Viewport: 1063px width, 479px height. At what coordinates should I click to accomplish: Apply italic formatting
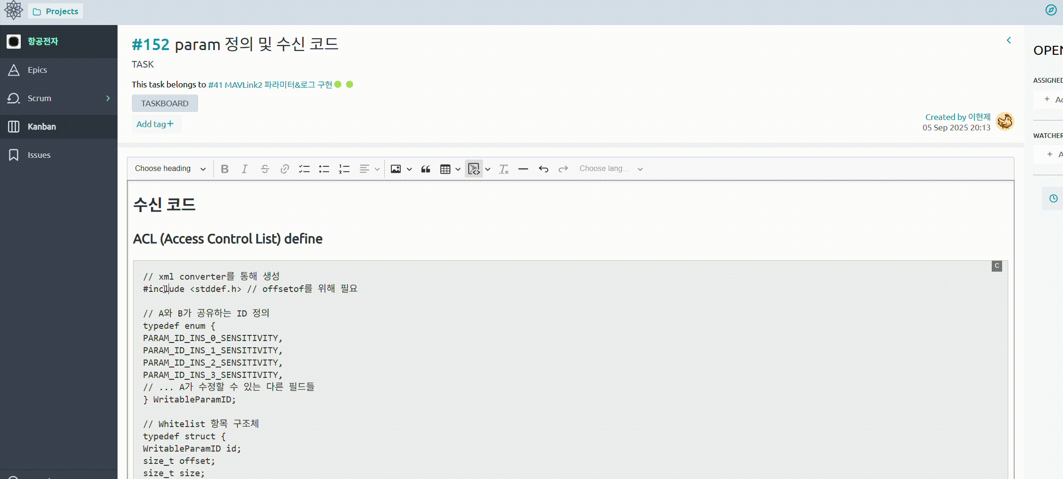pos(245,169)
